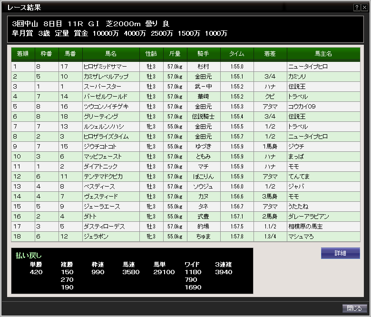The height and width of the screenshot is (317, 371).
Task: Click the help question mark icon
Action: click(x=357, y=8)
